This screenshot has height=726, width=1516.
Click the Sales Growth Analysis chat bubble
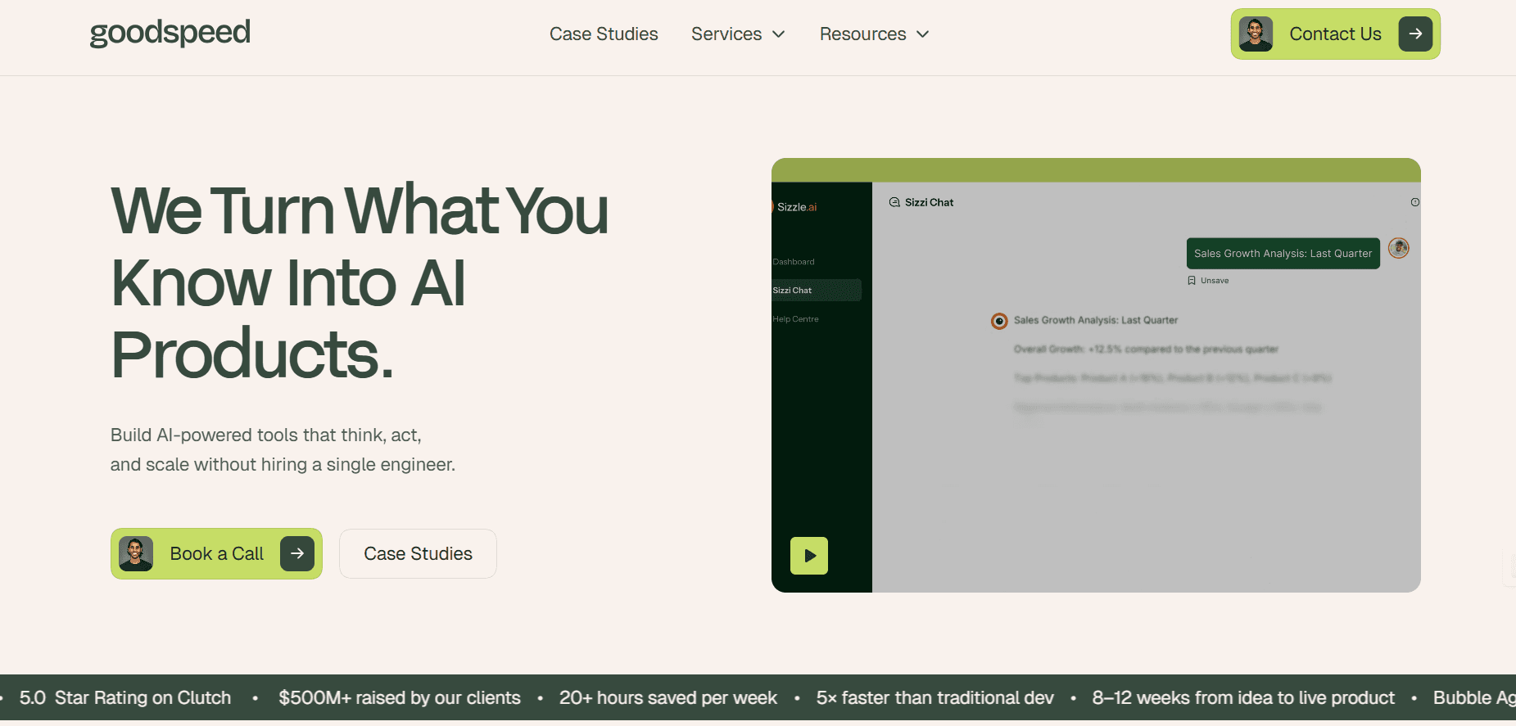click(1283, 254)
